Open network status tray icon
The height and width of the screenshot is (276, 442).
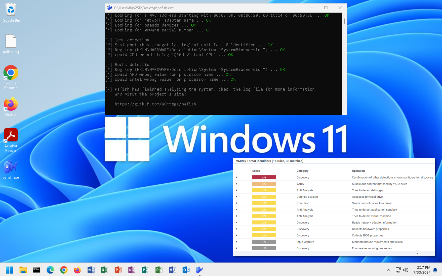(x=398, y=270)
